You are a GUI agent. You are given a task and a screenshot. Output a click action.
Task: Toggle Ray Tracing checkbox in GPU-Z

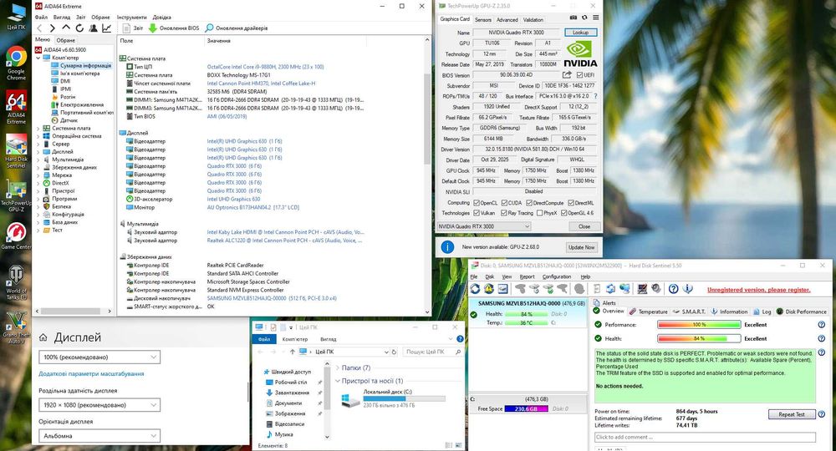coord(504,213)
